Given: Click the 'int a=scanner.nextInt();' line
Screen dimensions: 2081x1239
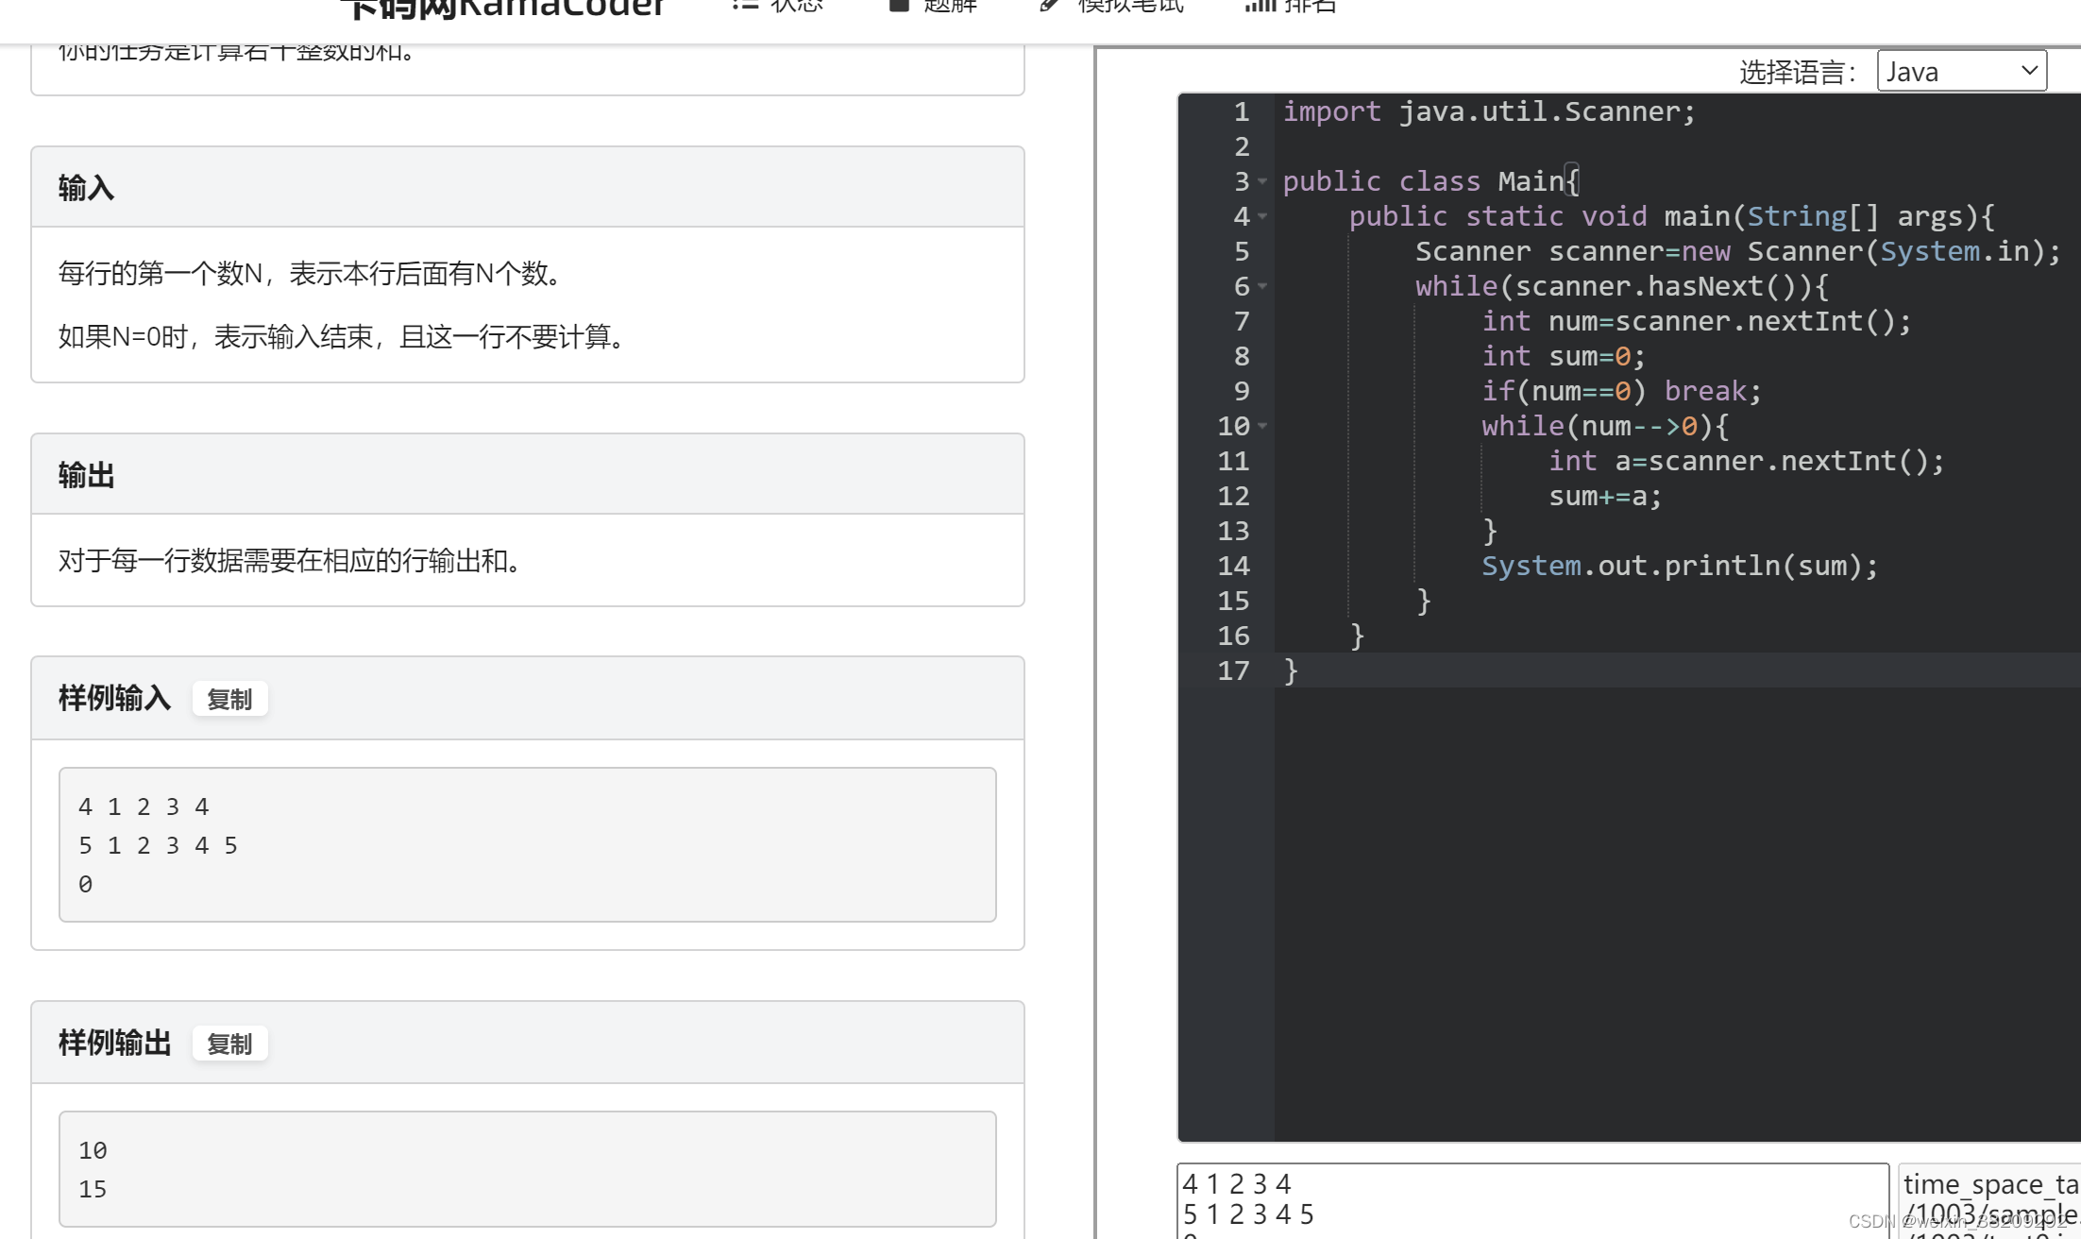Looking at the screenshot, I should [x=1746, y=461].
